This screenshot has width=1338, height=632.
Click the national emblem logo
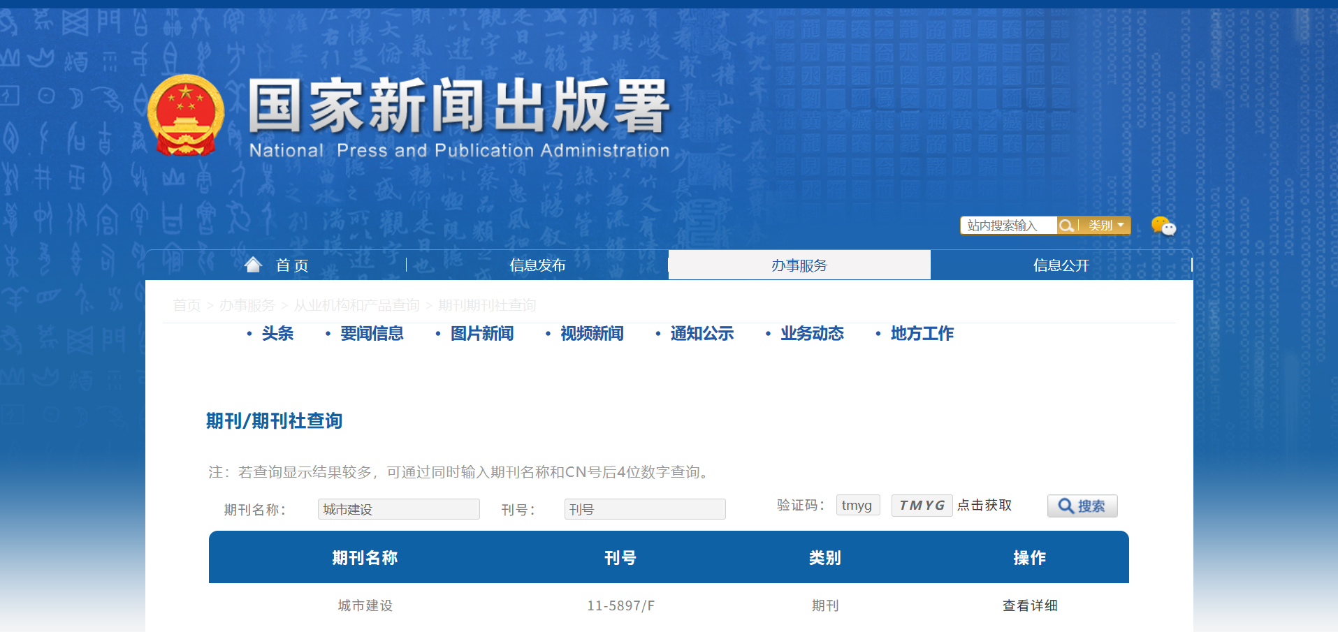pyautogui.click(x=185, y=115)
